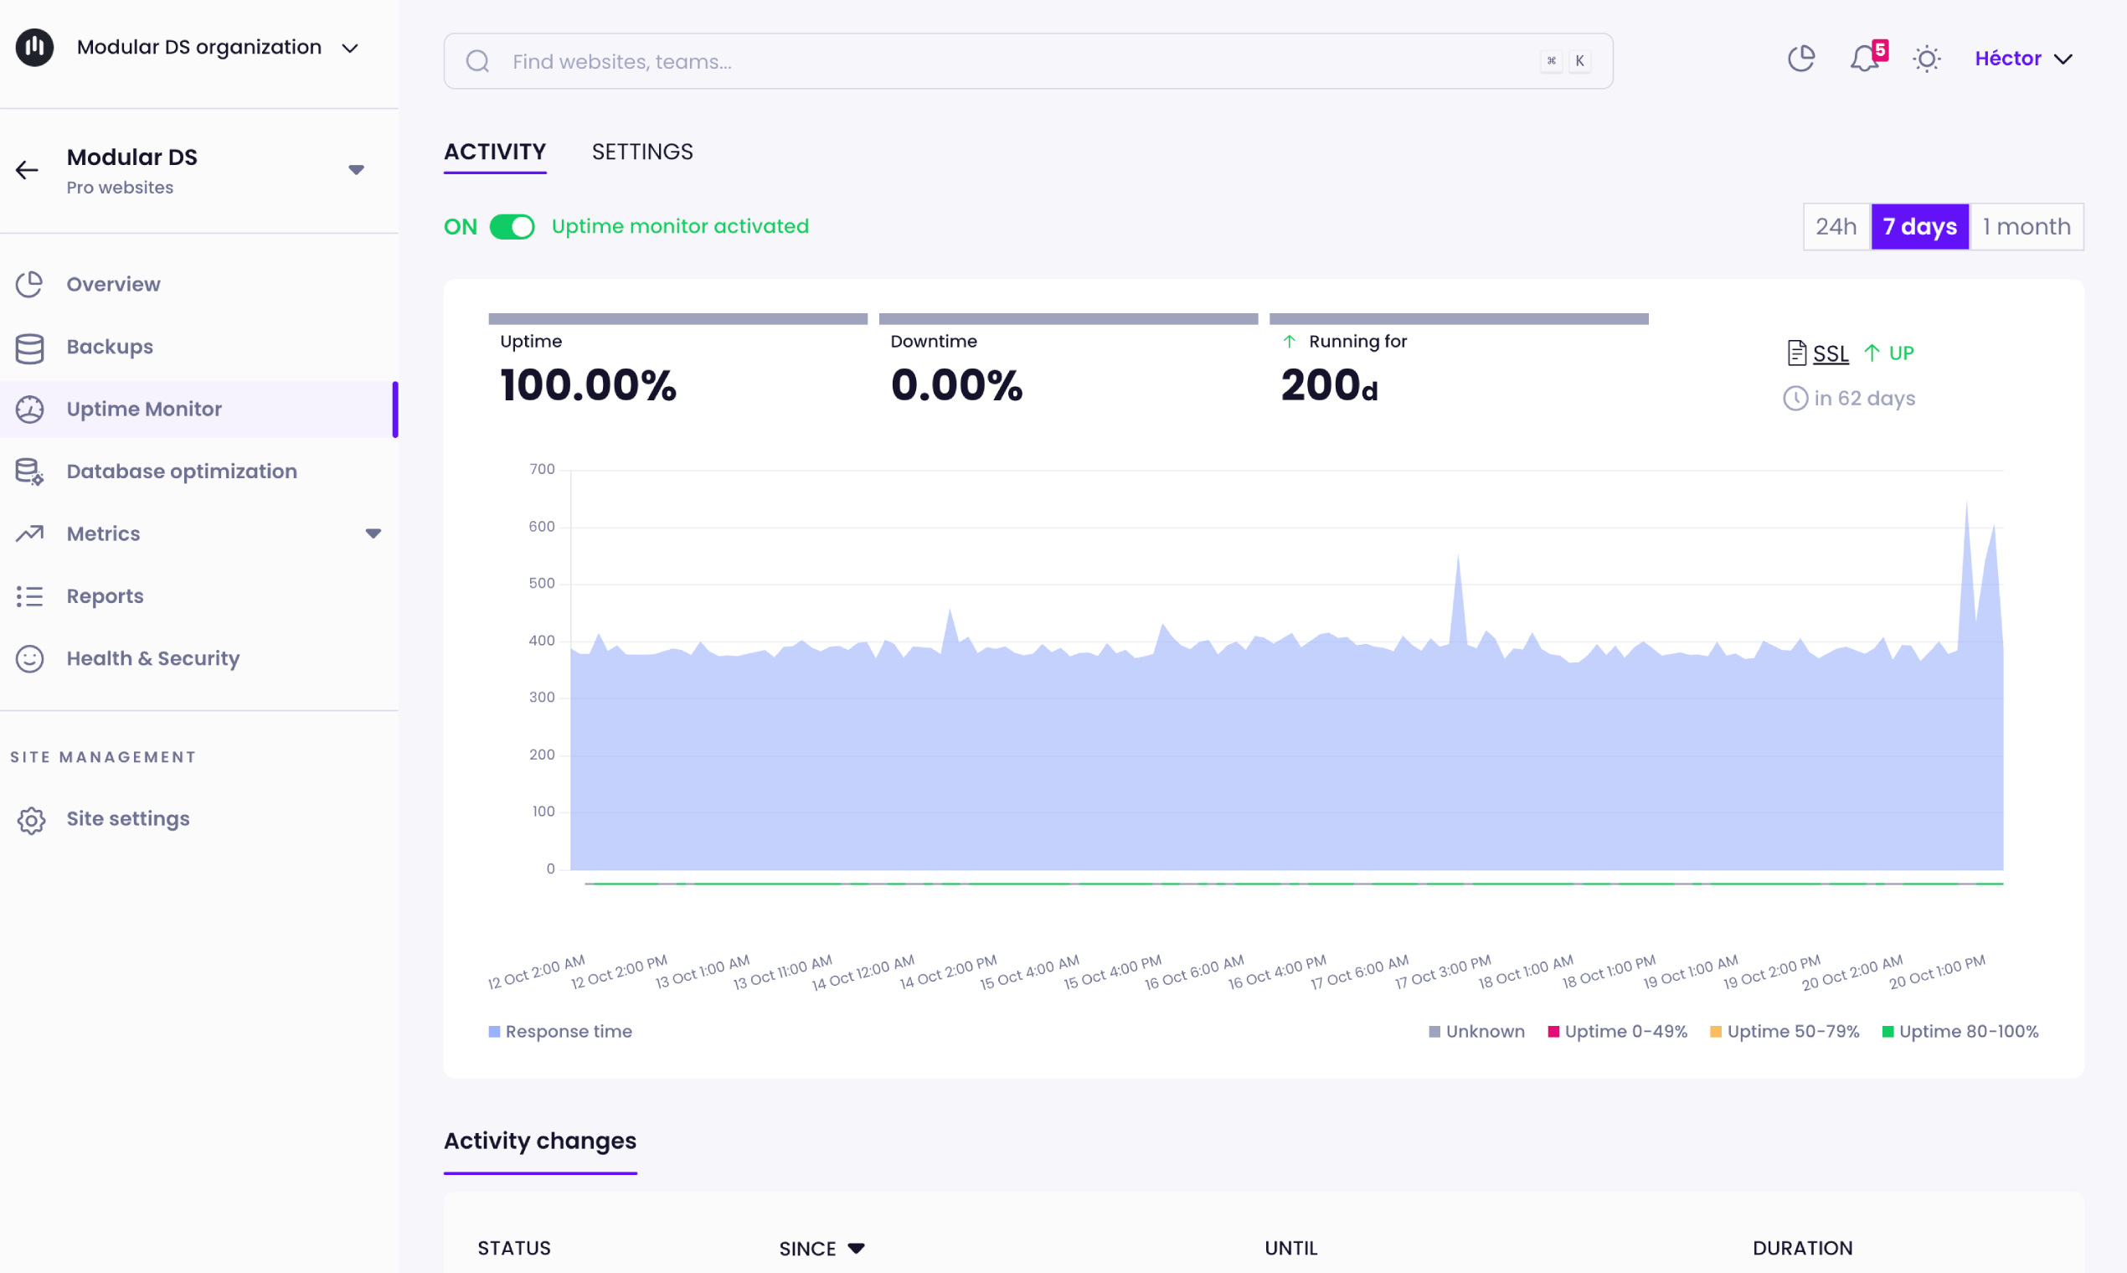Click the SSL certificate link

point(1830,353)
